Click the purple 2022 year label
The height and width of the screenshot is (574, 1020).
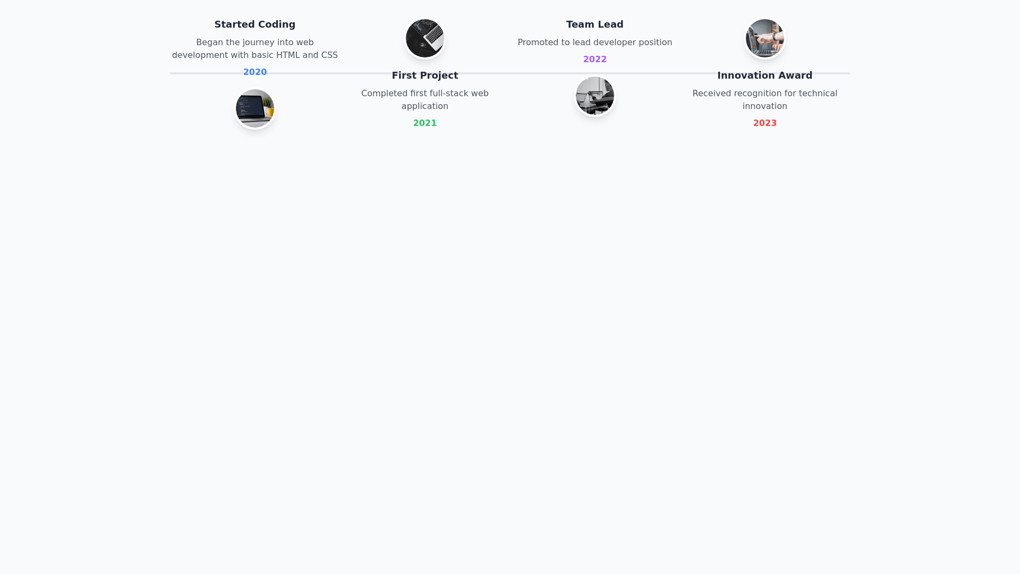[595, 60]
